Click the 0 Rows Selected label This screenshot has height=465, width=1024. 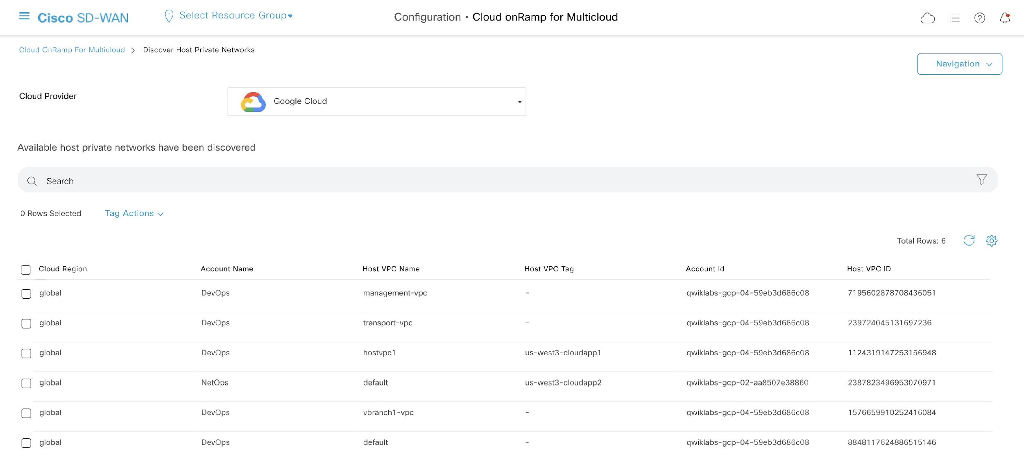coord(51,213)
